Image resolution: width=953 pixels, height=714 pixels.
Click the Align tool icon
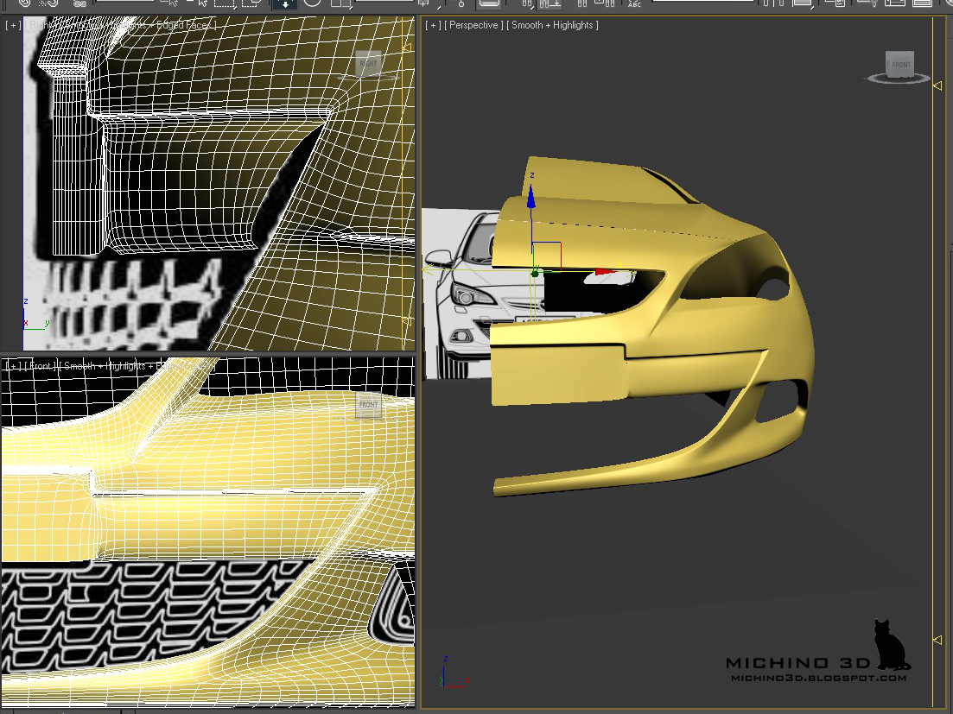(804, 3)
